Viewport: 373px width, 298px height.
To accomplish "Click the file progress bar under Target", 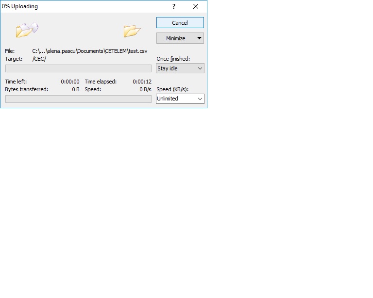I will pyautogui.click(x=78, y=68).
